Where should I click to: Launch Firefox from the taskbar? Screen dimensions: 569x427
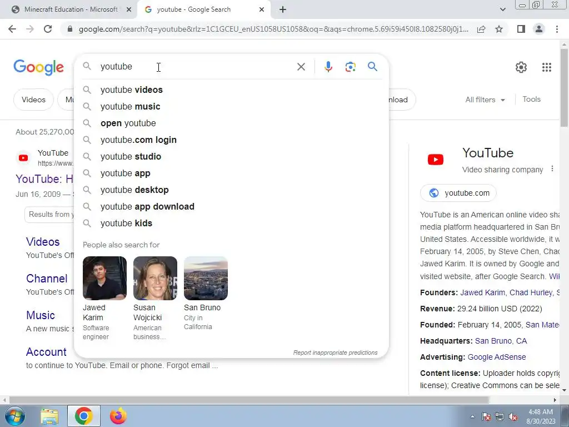click(x=118, y=416)
